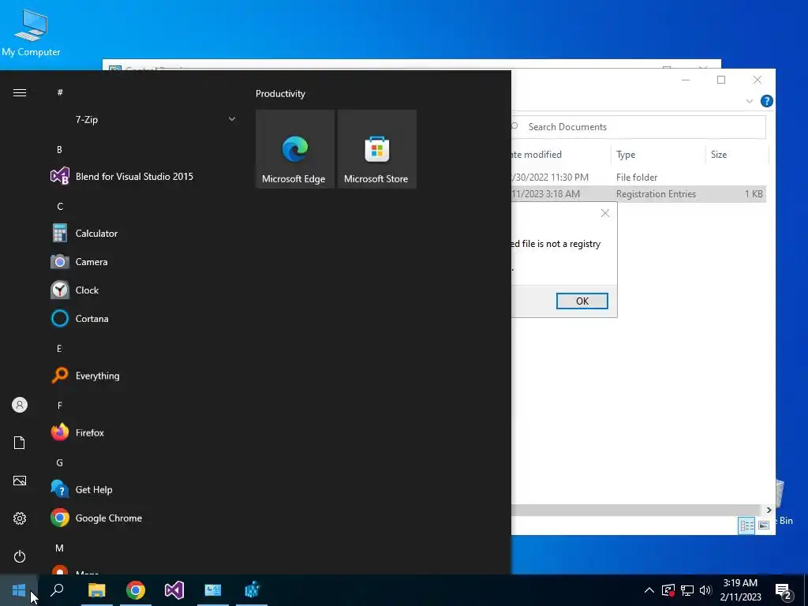808x606 pixels.
Task: Open the Microsoft Edge tile
Action: 295,149
